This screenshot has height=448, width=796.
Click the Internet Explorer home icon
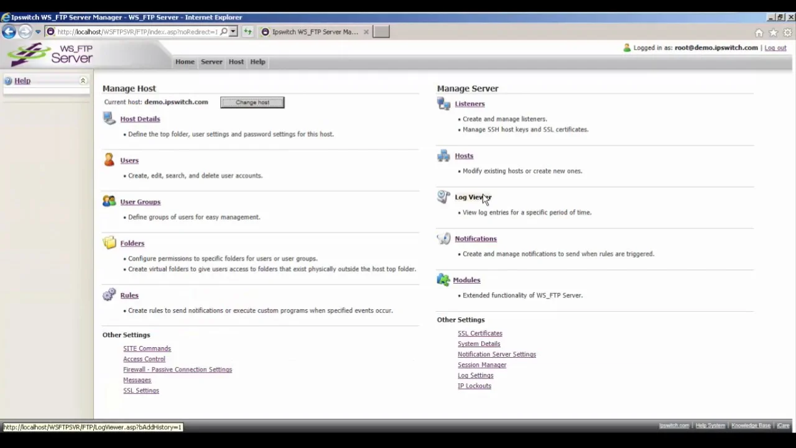pyautogui.click(x=759, y=32)
